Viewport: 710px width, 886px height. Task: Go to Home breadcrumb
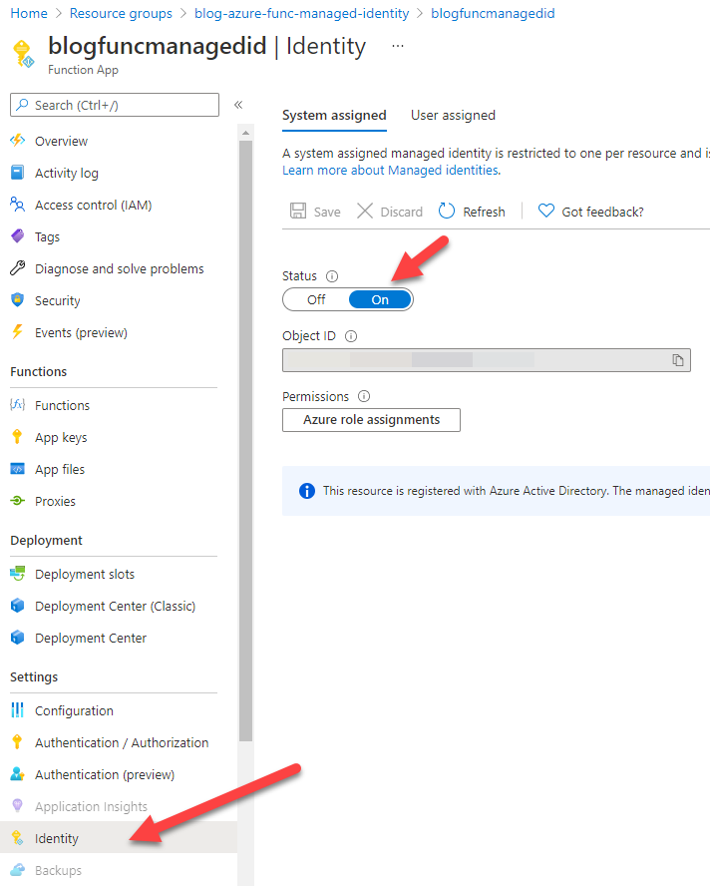click(x=29, y=13)
